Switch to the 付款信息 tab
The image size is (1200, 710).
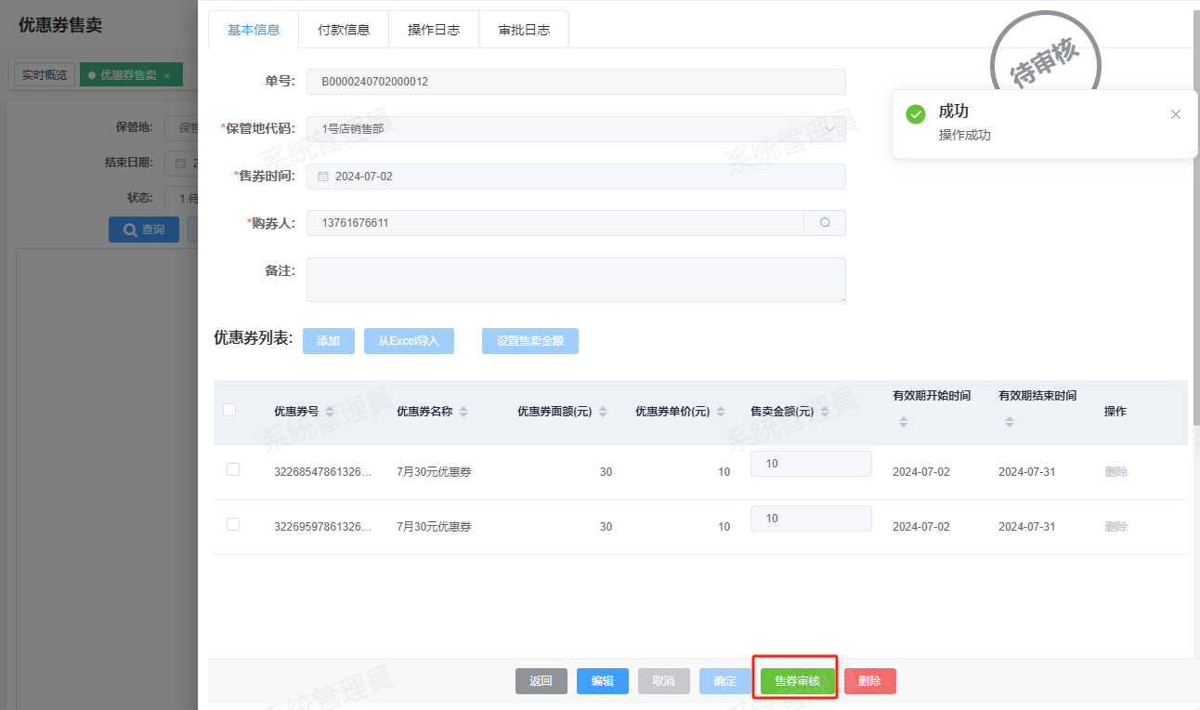344,30
